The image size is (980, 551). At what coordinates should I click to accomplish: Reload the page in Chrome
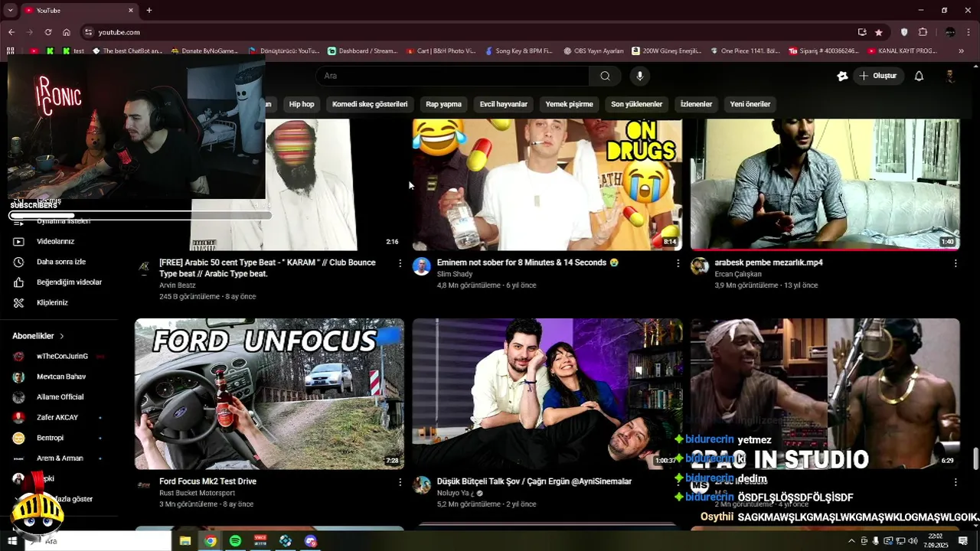coord(48,32)
